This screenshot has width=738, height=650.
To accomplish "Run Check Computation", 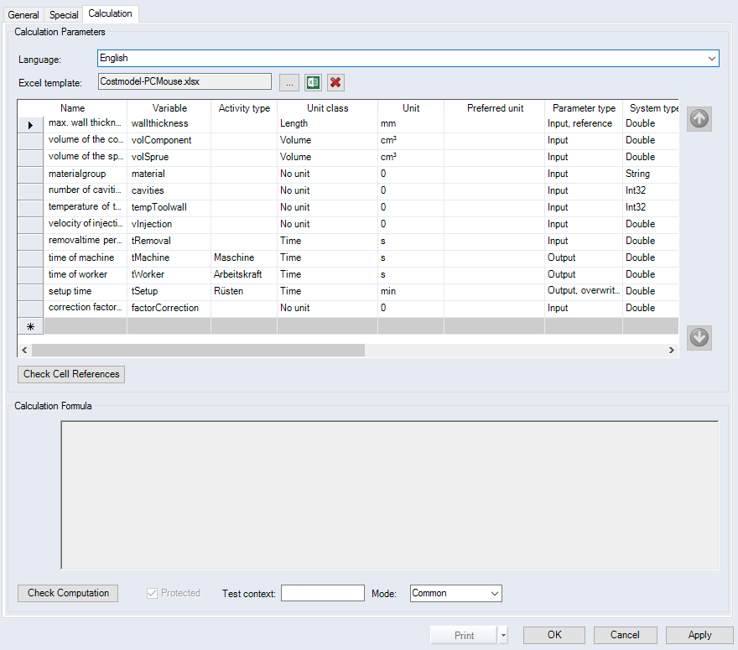I will click(67, 593).
